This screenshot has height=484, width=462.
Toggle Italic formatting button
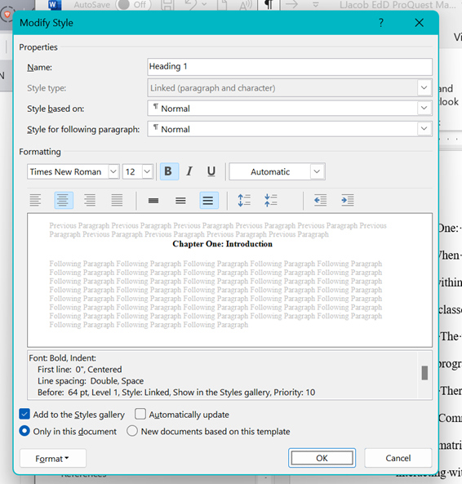(x=189, y=171)
